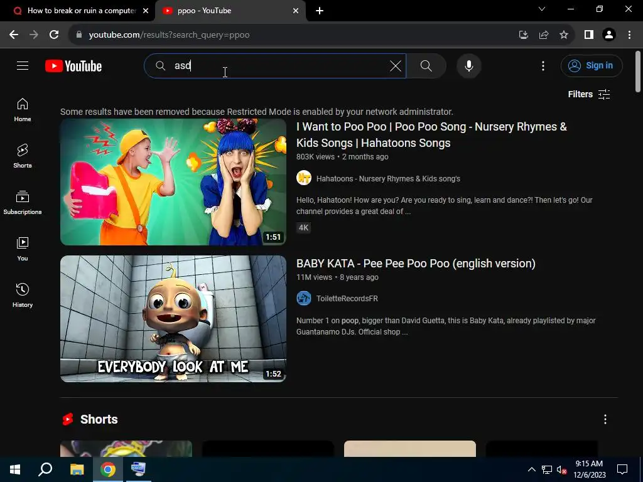Open History in the sidebar
643x482 pixels.
pos(23,295)
